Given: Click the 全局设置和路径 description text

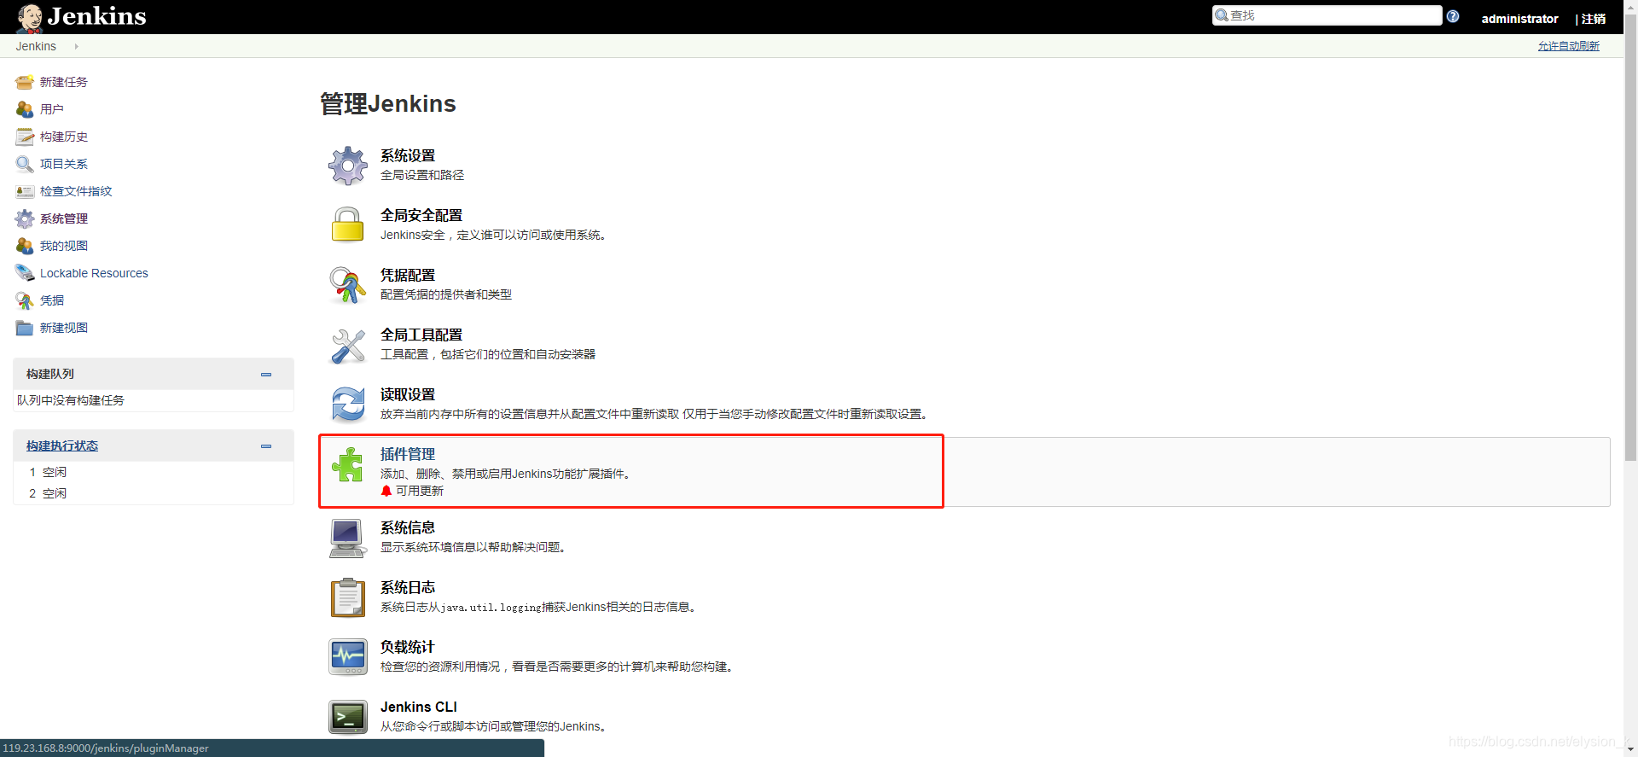Looking at the screenshot, I should [422, 175].
